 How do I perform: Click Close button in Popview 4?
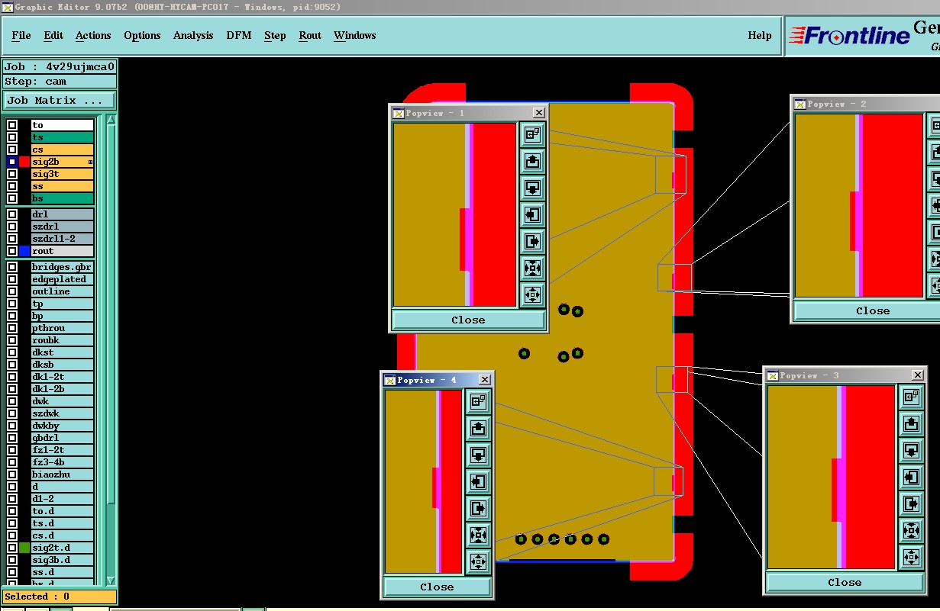437,587
